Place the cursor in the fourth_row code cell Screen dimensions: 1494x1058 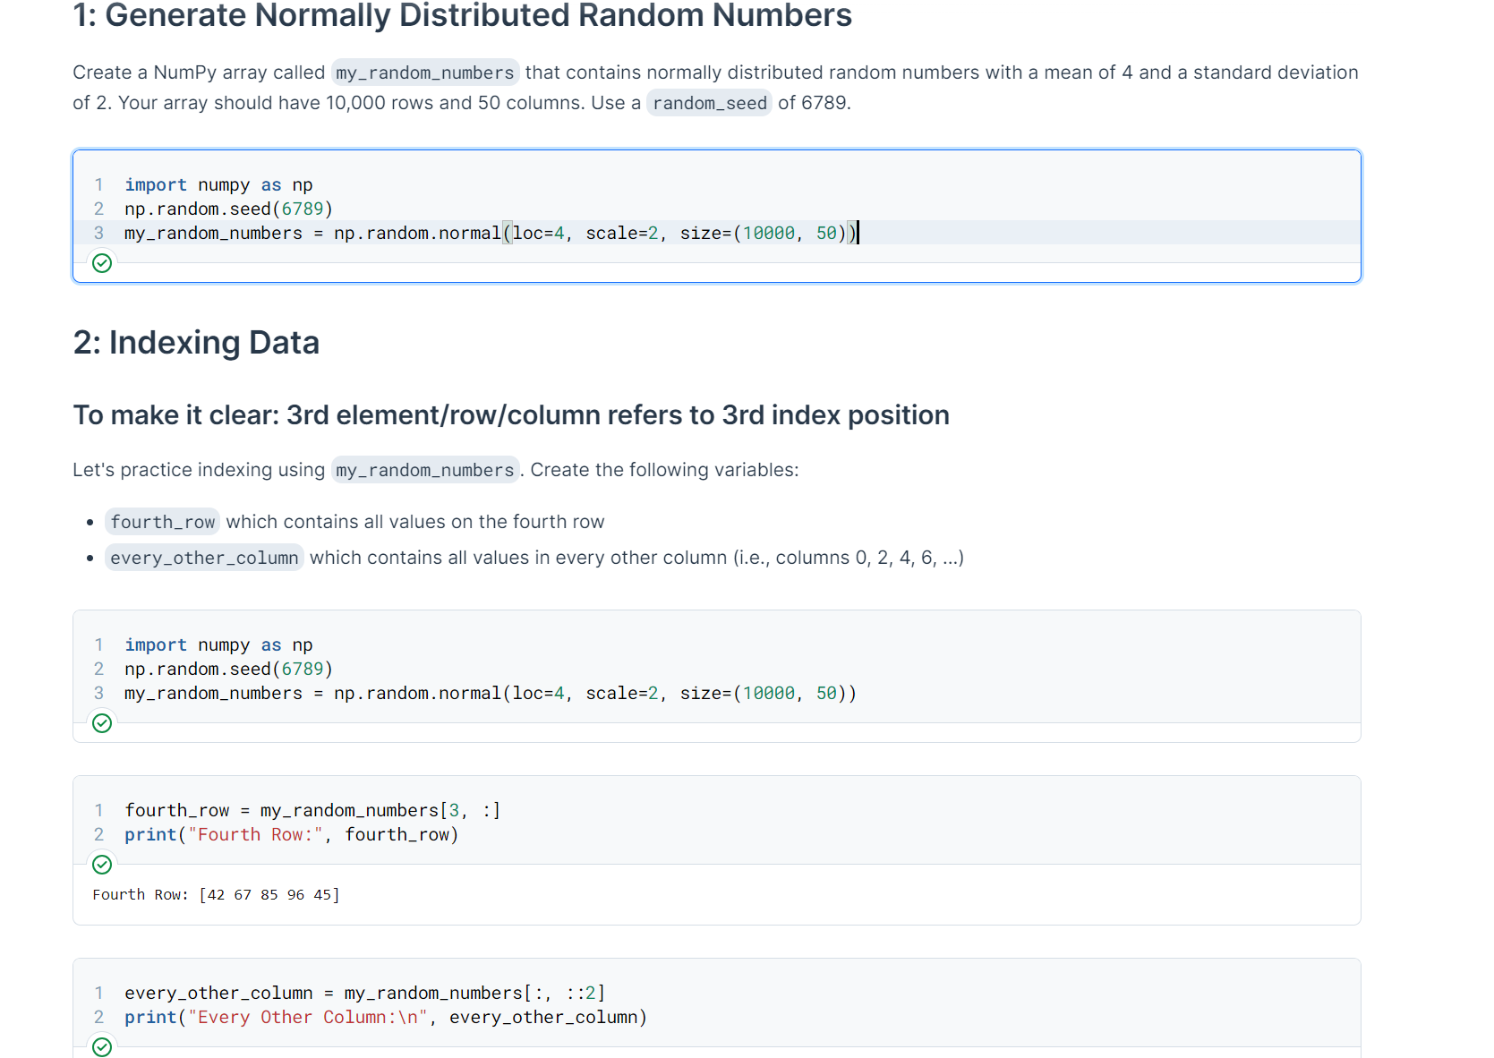tap(312, 810)
